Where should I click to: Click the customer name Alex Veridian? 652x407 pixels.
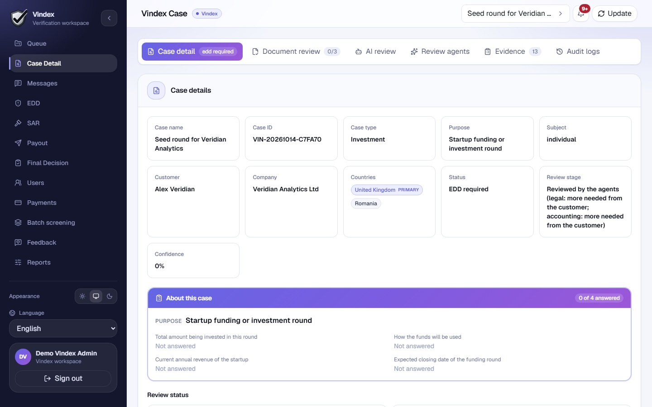(175, 189)
